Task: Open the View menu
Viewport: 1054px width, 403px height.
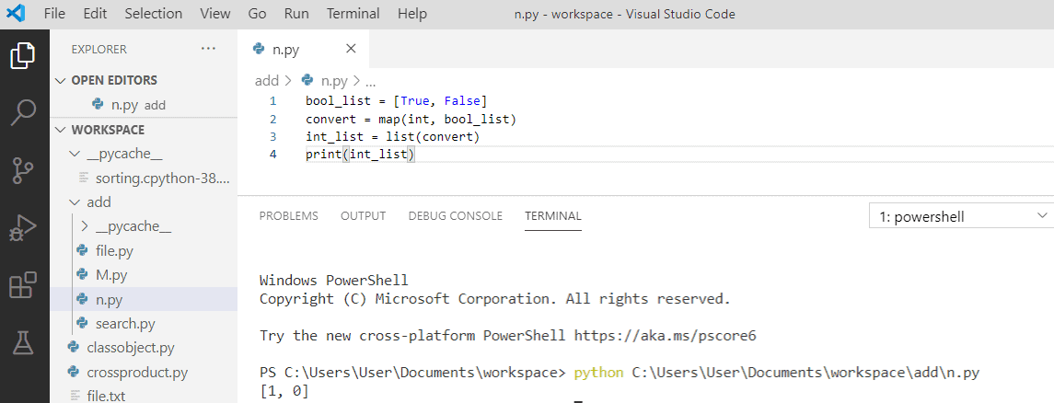Action: point(215,14)
